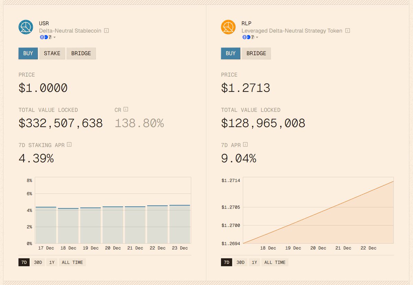Click the RLP 7D APR info icon
413x285 pixels.
click(x=245, y=145)
